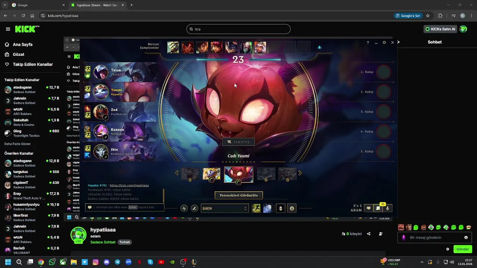Open the Ging Teamfight Tactics channel
The width and height of the screenshot is (477, 268).
click(32, 133)
